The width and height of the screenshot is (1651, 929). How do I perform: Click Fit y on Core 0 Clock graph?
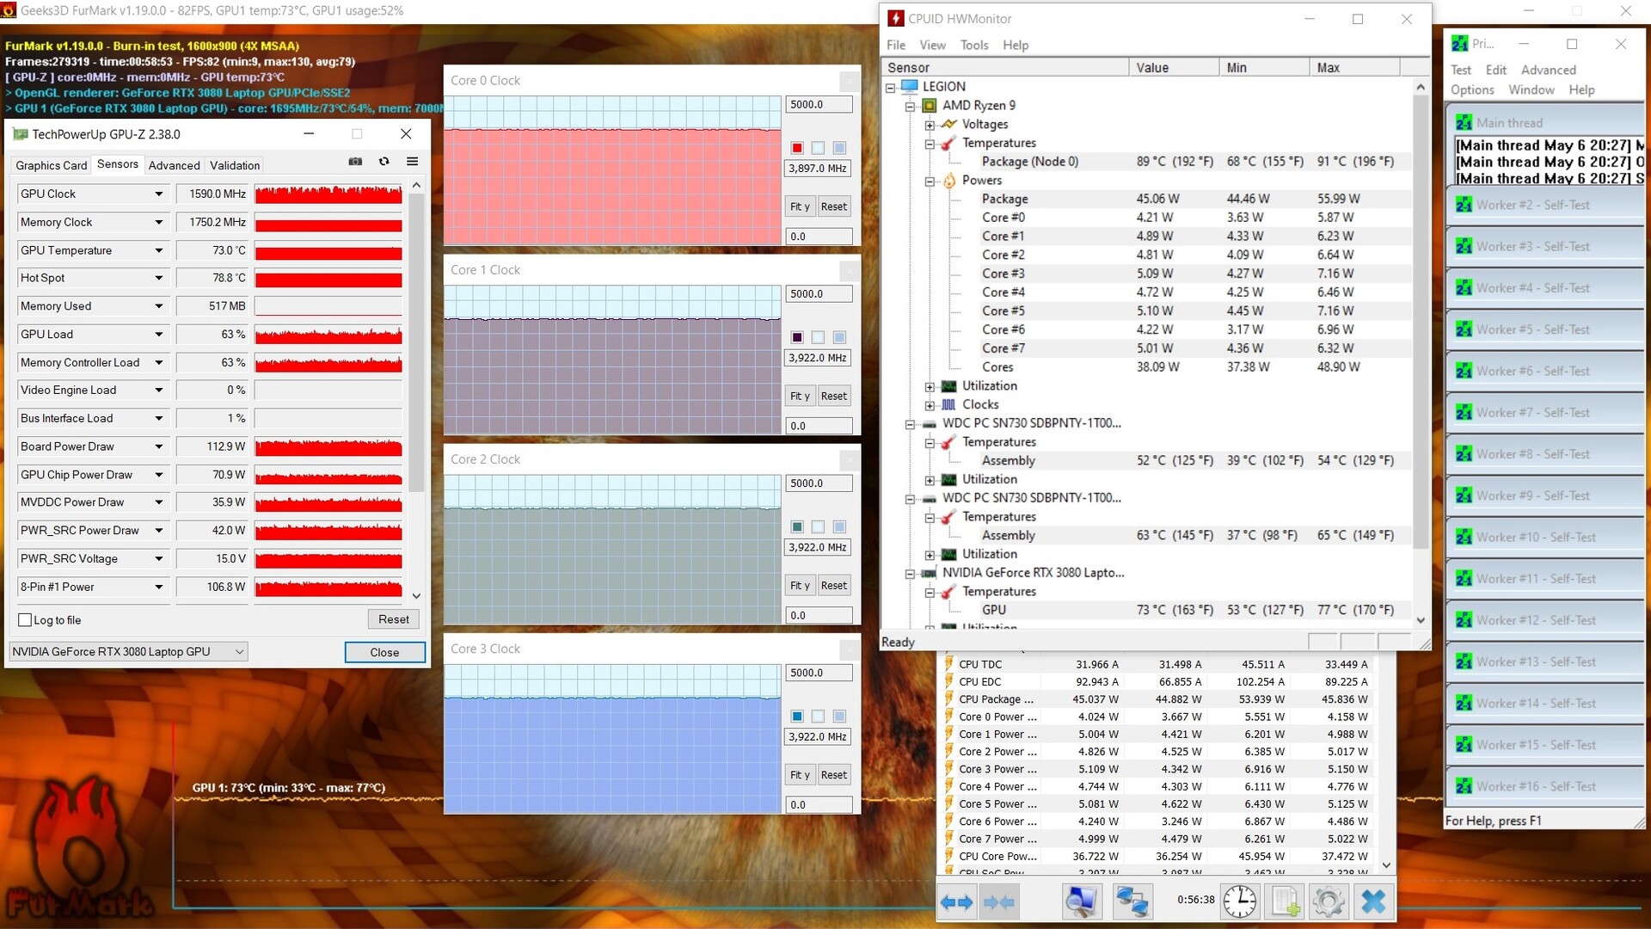(800, 206)
